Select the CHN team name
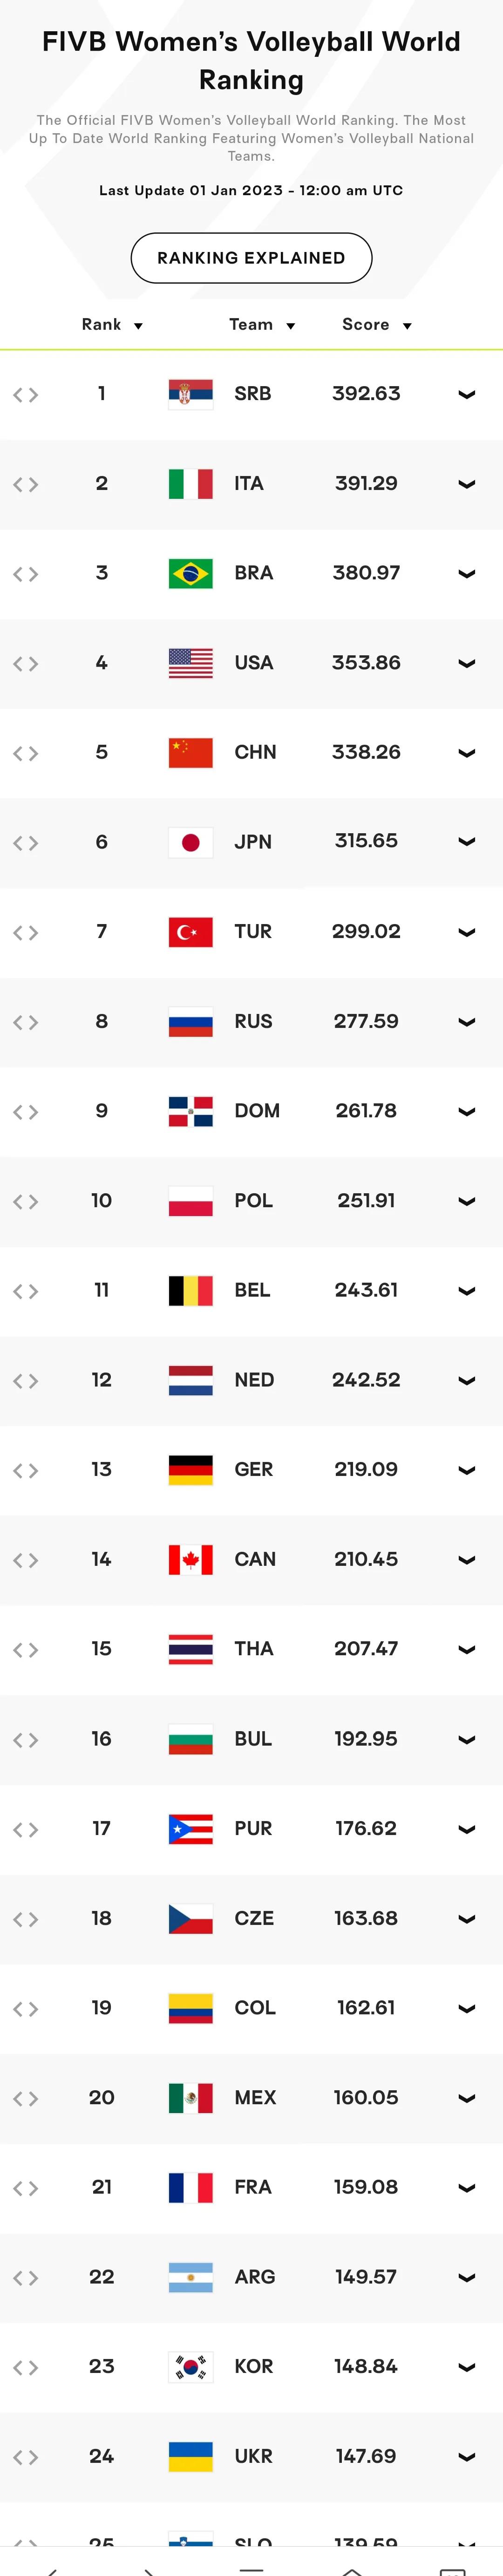 coord(255,752)
